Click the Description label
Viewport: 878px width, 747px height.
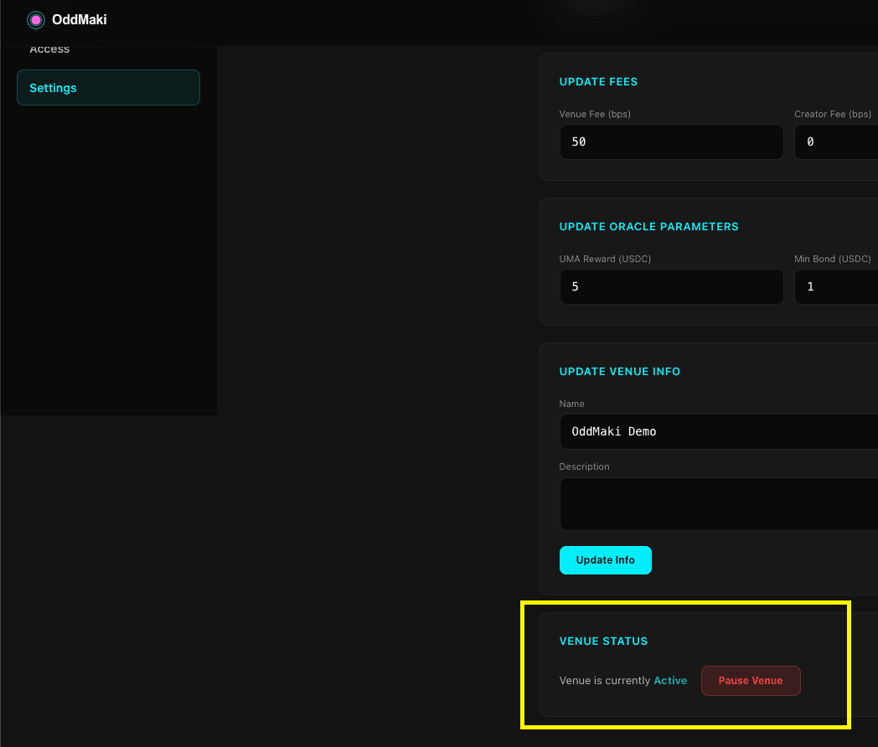(585, 466)
